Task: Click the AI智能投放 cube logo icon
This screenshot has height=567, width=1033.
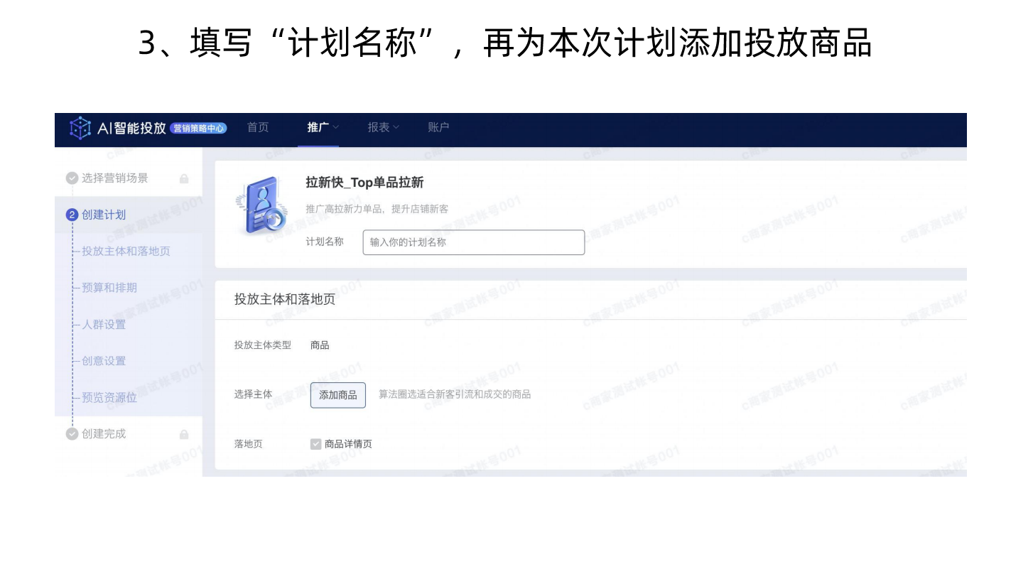Action: click(x=80, y=128)
